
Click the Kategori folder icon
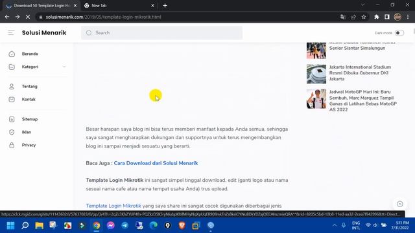pyautogui.click(x=12, y=67)
